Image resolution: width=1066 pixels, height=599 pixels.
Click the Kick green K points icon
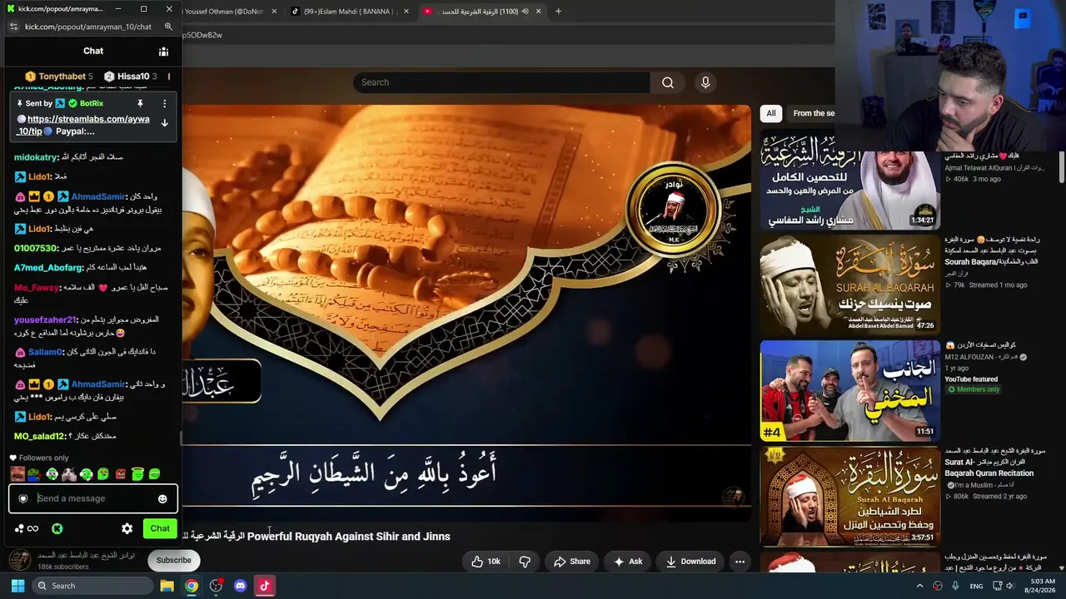coord(57,528)
